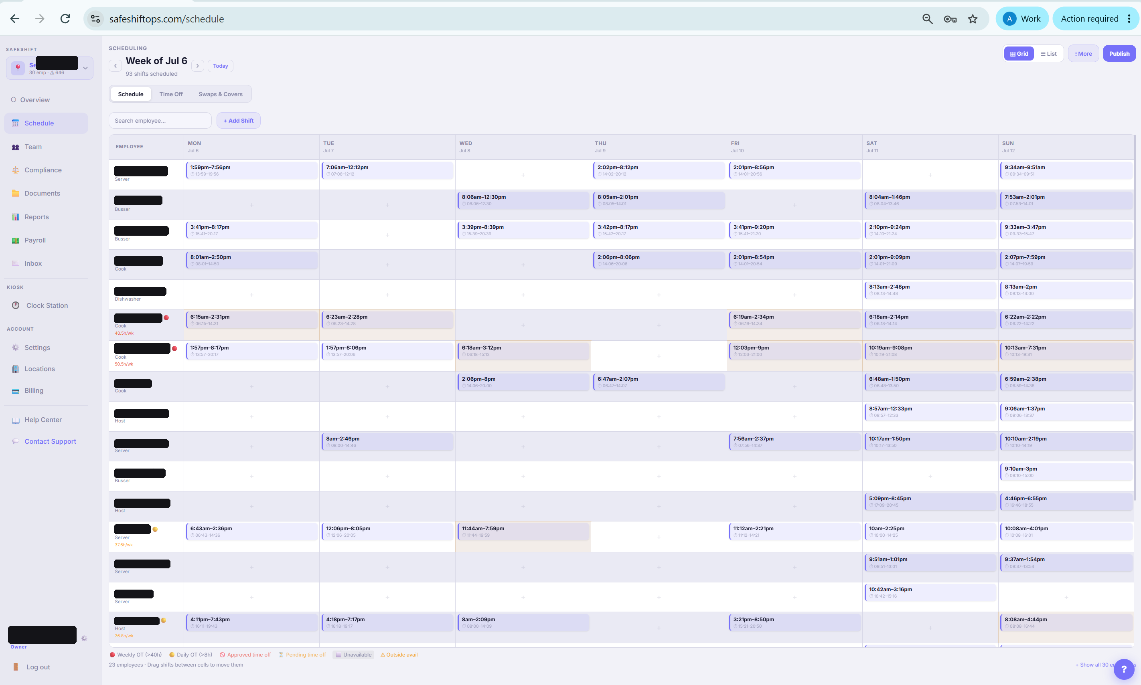Image resolution: width=1141 pixels, height=685 pixels.
Task: Select the Swaps & Covers tab
Action: click(x=220, y=94)
